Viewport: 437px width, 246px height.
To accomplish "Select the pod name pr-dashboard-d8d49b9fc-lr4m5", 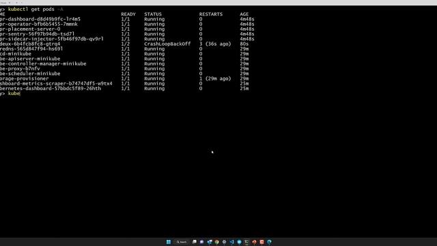I will [40, 19].
